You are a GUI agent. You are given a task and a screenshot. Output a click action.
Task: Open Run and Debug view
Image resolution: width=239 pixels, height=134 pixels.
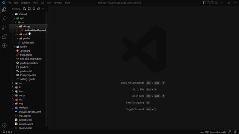(4, 28)
